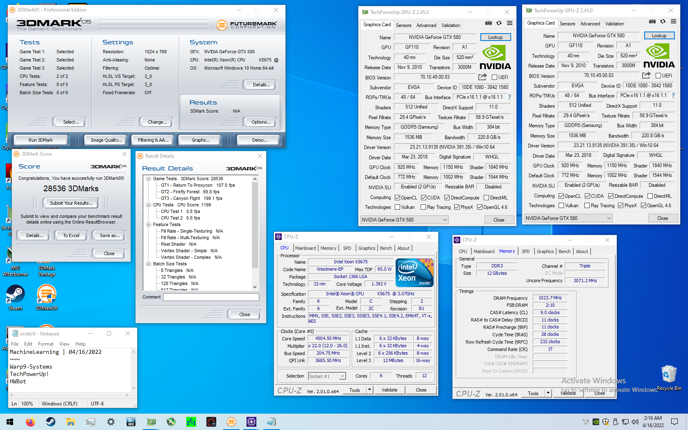
Task: Click the screenshot camera icon in left GPU-Z window
Action: point(489,23)
